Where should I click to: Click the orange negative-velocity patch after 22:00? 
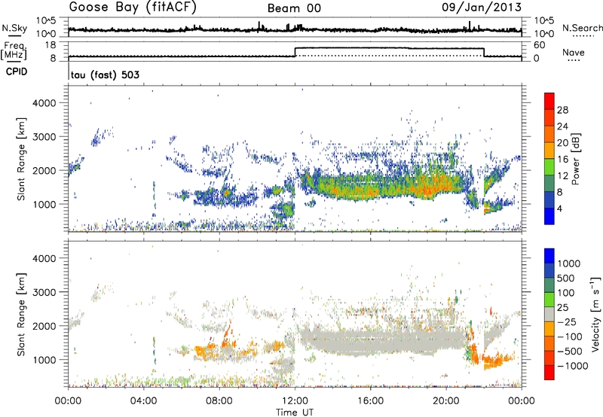click(x=496, y=362)
